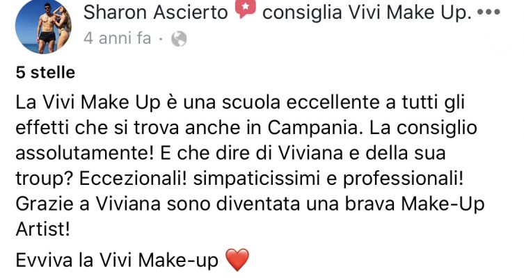524x278 pixels.
Task: Click 'Grazie a Viviana' sentence start
Action: [88, 204]
